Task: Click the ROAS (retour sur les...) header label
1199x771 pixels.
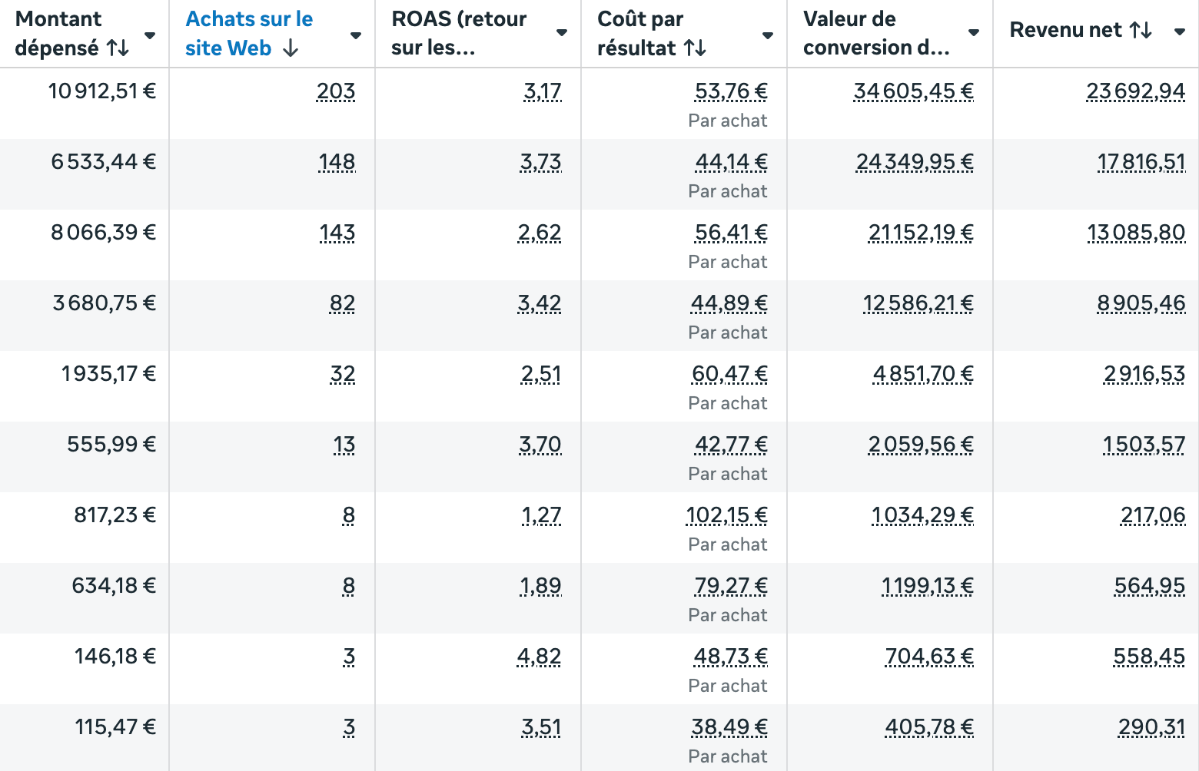Action: point(459,33)
